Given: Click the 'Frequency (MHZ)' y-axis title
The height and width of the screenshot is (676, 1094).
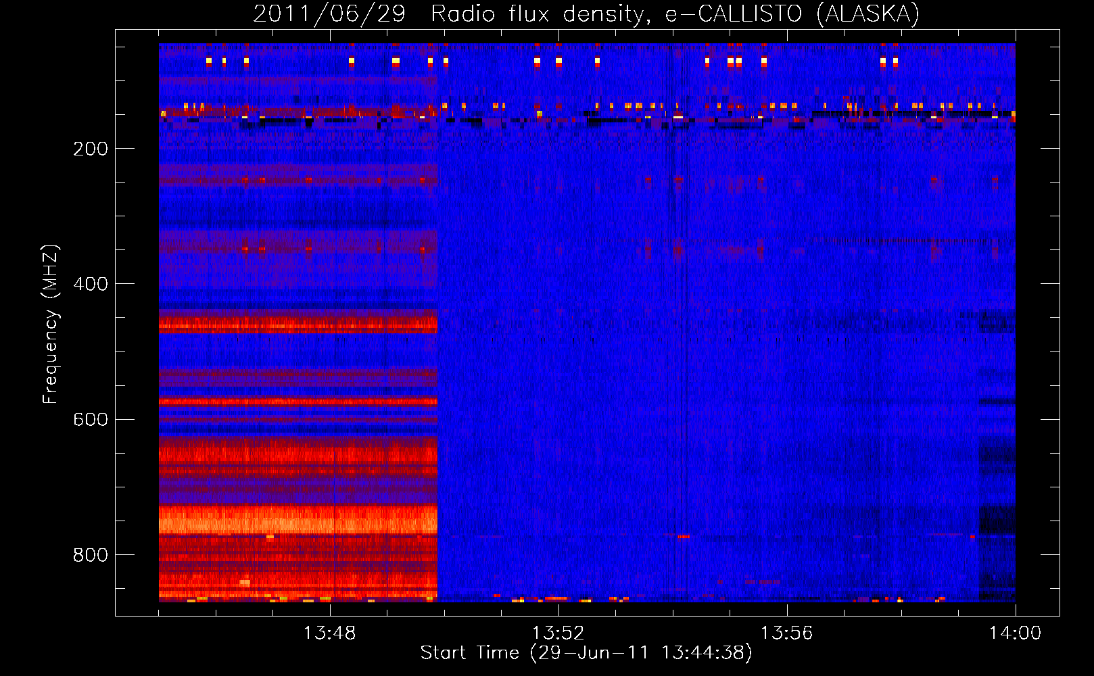Looking at the screenshot, I should point(51,324).
